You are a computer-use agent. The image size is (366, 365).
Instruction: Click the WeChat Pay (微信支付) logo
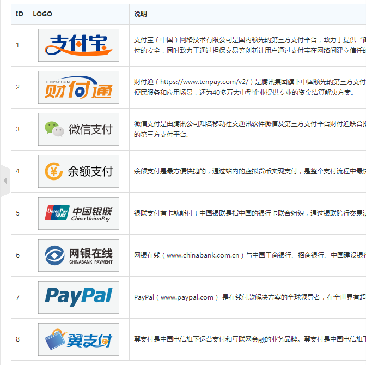point(78,129)
